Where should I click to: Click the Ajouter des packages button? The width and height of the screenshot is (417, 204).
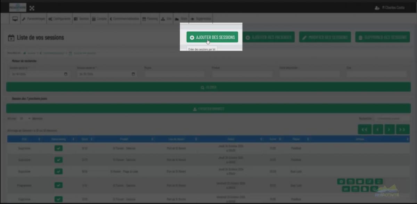[269, 37]
